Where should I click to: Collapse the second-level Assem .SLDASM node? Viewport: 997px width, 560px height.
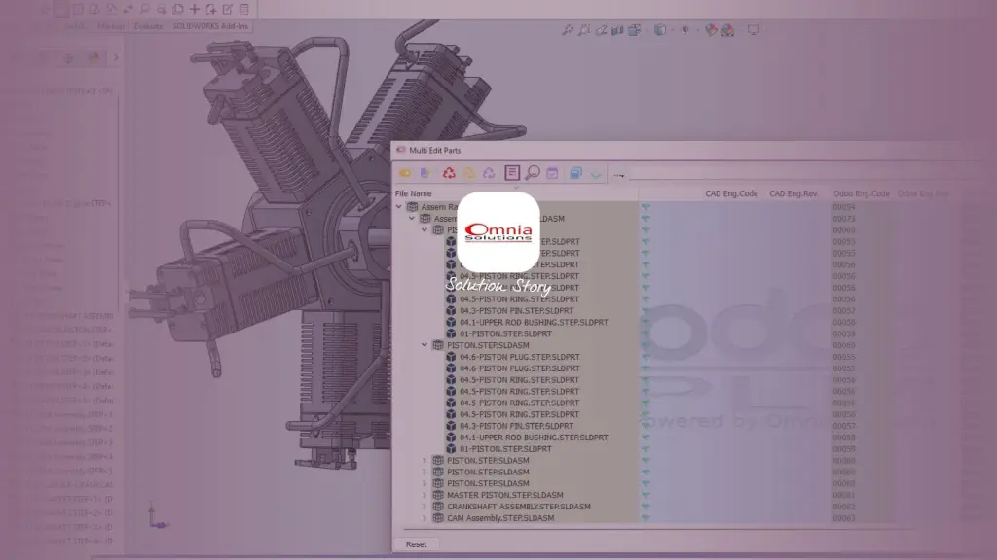pos(412,219)
